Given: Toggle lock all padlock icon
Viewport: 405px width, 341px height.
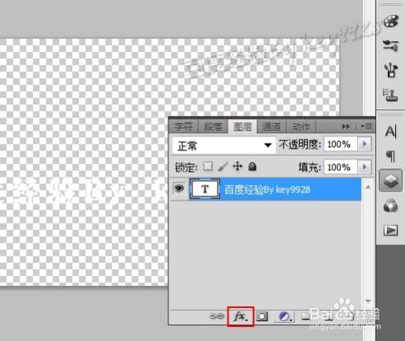Looking at the screenshot, I should pyautogui.click(x=252, y=166).
